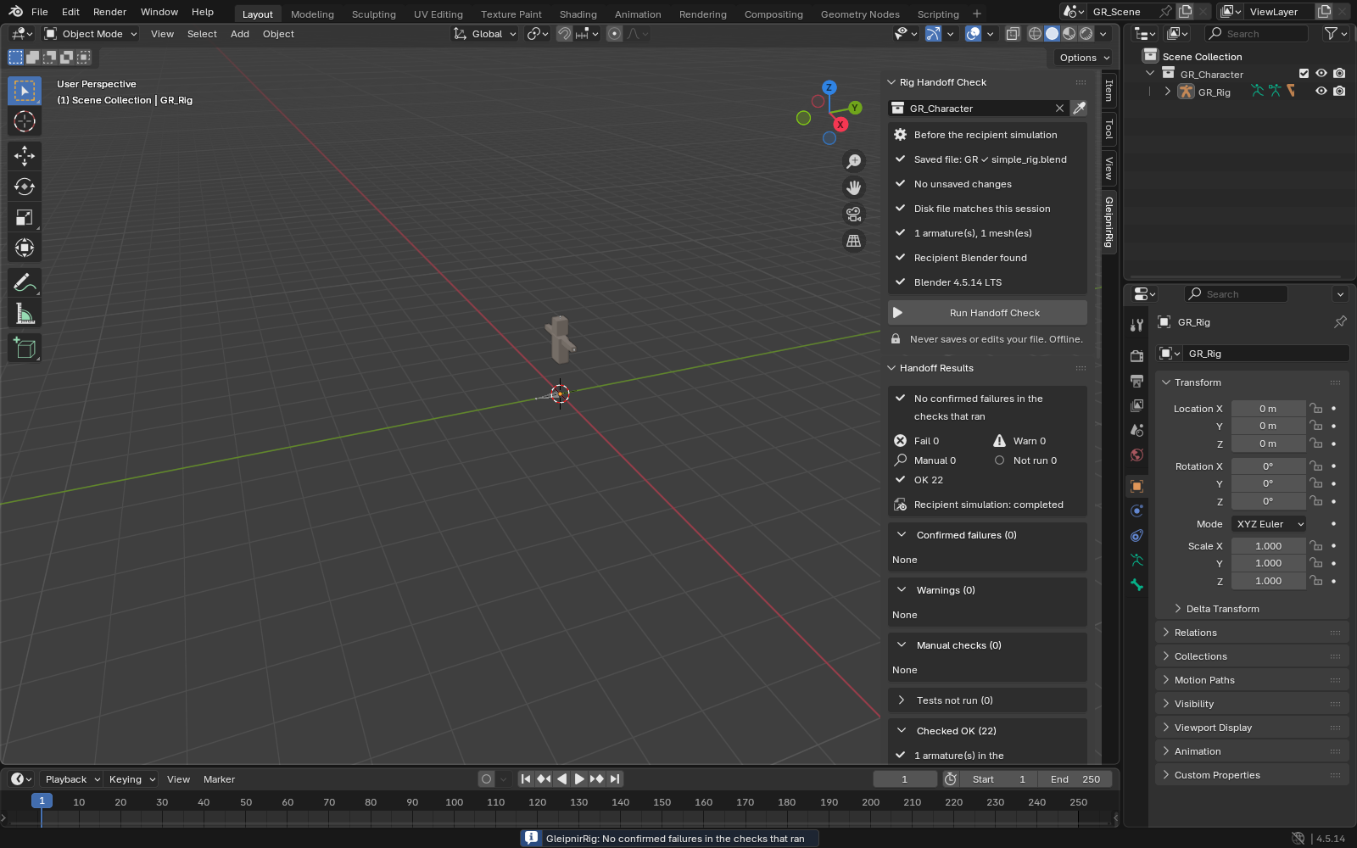Image resolution: width=1357 pixels, height=848 pixels.
Task: Select the Annotate pencil tool
Action: click(25, 282)
